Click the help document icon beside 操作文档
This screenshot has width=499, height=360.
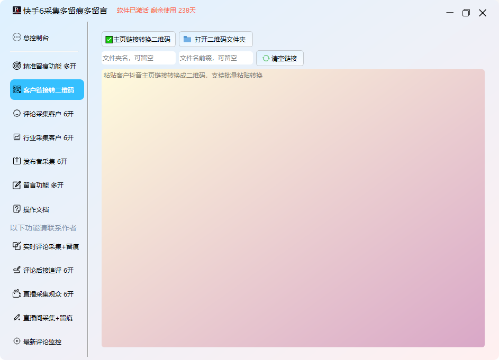[17, 209]
